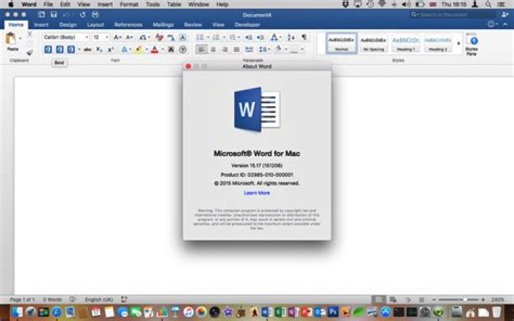Image resolution: width=514 pixels, height=321 pixels.
Task: Open the Styles Pane
Action: coord(472,44)
